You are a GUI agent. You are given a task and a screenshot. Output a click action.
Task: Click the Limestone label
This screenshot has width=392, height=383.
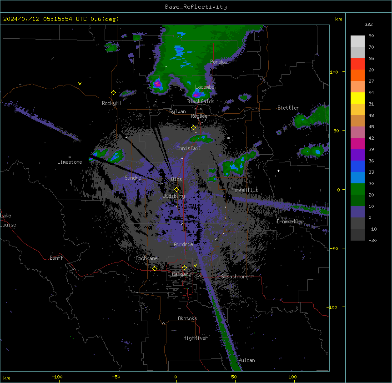pyautogui.click(x=70, y=162)
